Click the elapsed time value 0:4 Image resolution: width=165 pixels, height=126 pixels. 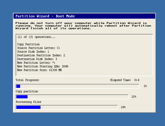click(137, 80)
